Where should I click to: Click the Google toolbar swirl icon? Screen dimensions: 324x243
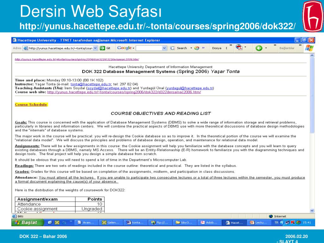pyautogui.click(x=197, y=48)
